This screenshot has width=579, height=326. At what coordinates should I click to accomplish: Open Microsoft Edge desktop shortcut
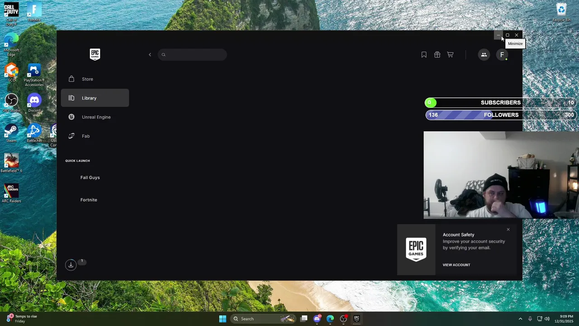(11, 44)
